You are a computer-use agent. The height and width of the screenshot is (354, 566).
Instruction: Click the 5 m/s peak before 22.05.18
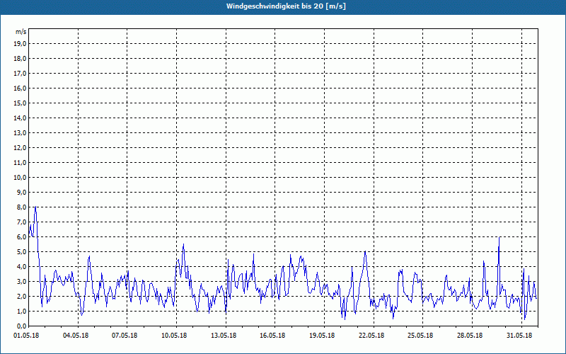click(365, 251)
